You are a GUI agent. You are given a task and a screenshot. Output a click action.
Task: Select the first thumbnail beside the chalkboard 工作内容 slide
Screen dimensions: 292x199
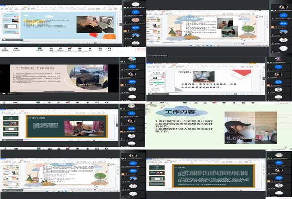(x=11, y=118)
